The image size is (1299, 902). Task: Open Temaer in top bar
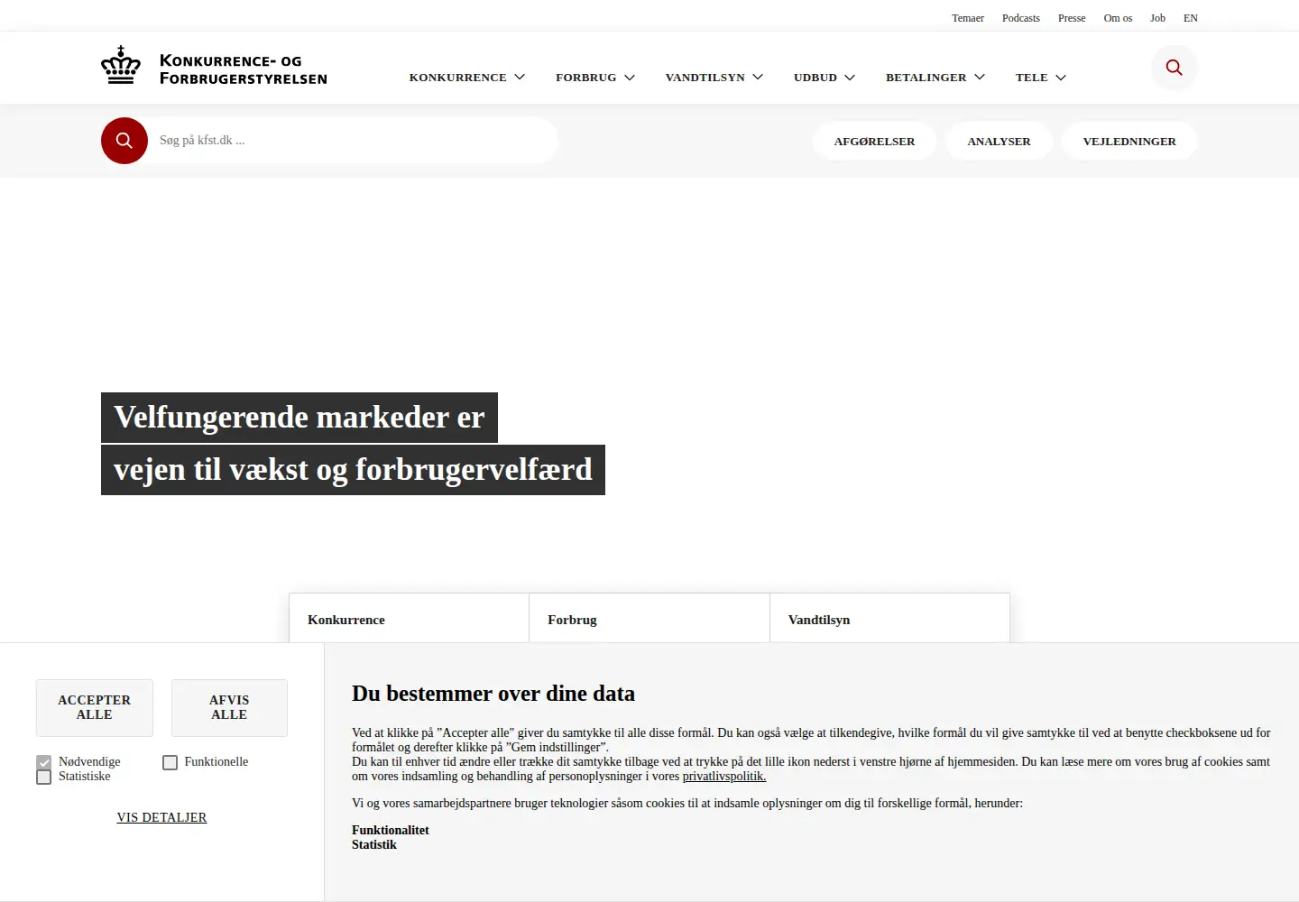coord(968,18)
